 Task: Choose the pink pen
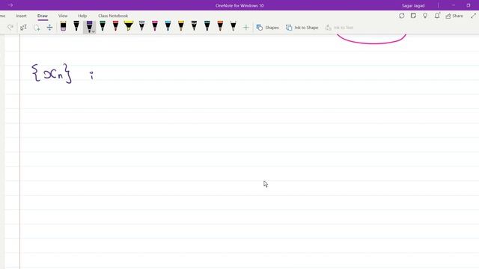coord(155,26)
